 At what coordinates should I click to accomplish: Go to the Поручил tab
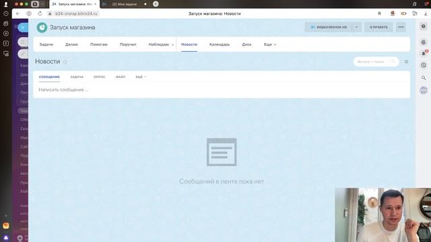pyautogui.click(x=128, y=44)
